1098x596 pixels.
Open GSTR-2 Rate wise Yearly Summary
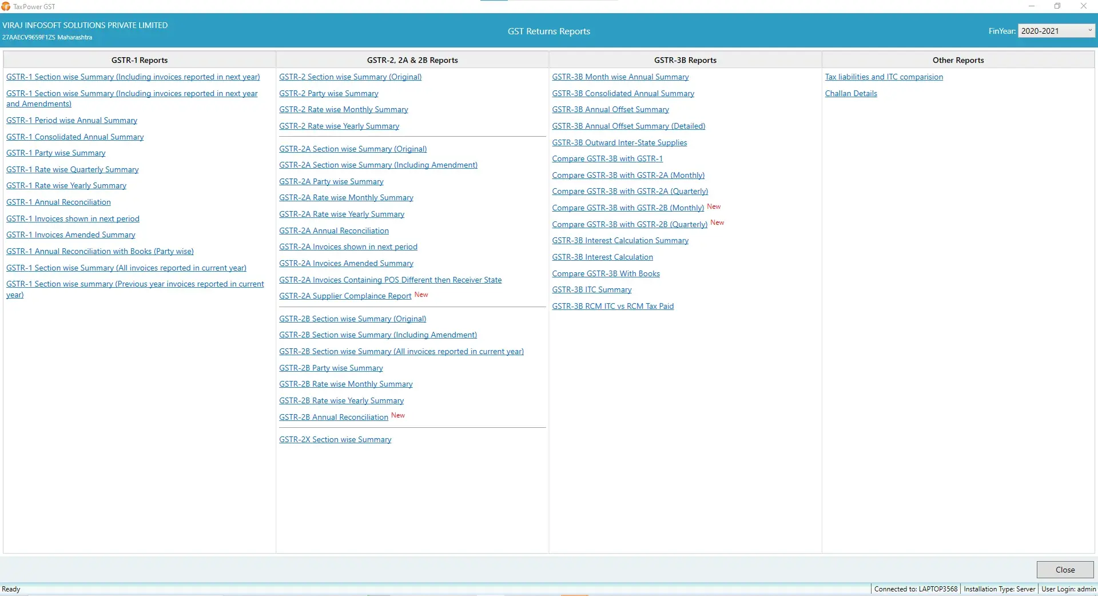click(339, 126)
